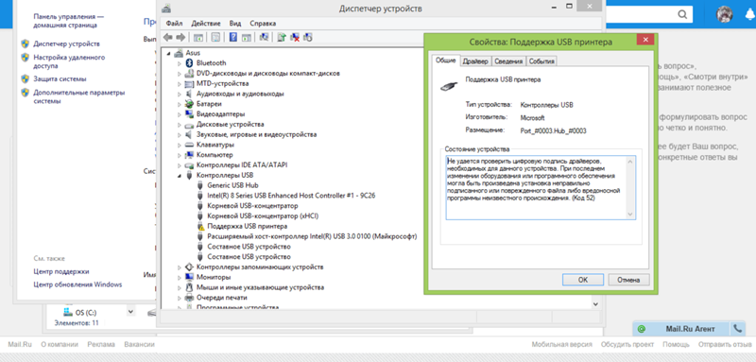Open the Вид menu
The width and height of the screenshot is (756, 362).
coord(235,23)
